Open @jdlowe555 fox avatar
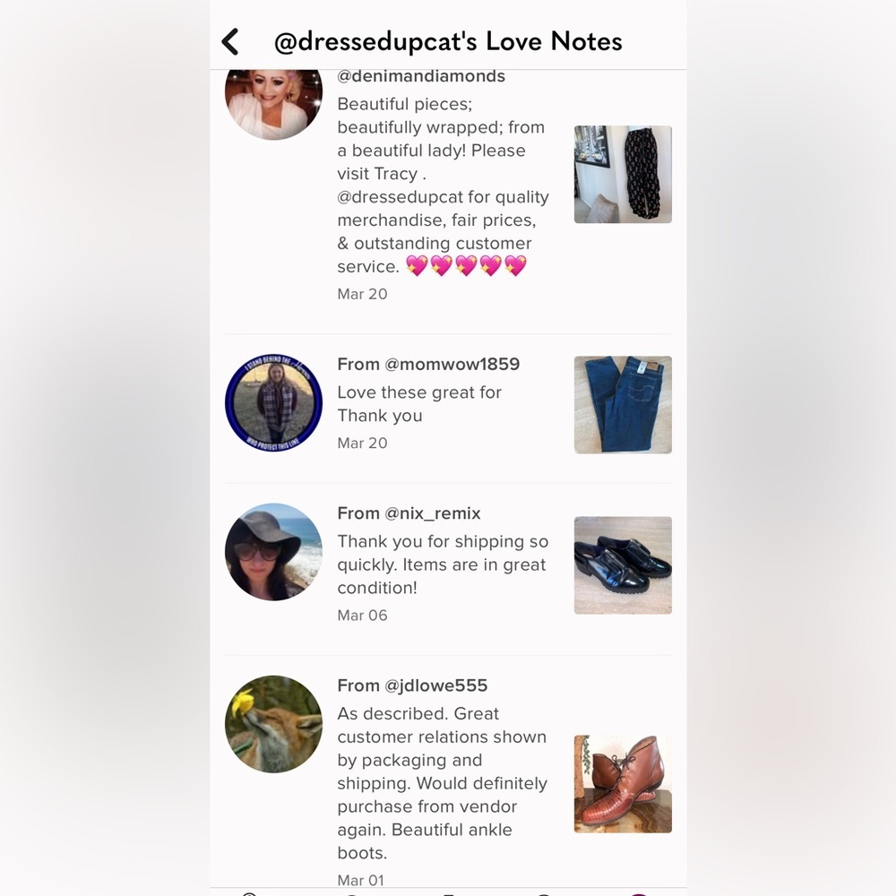The image size is (896, 896). pyautogui.click(x=273, y=724)
